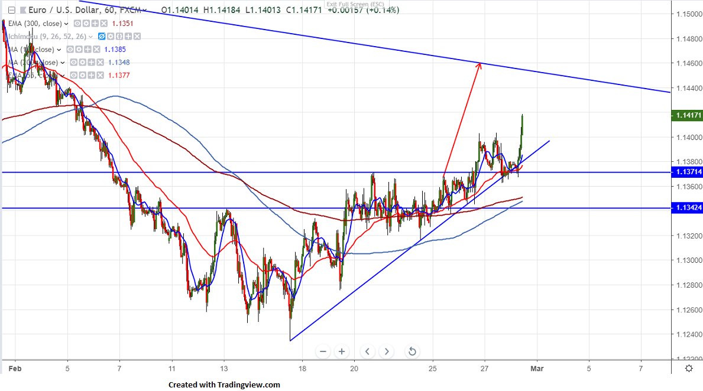View Ichimoku source code via braces icon
This screenshot has height=391, width=703.
pyautogui.click(x=119, y=37)
